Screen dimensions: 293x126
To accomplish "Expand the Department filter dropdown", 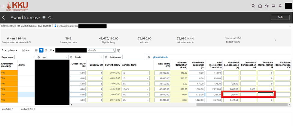I will click(x=25, y=57).
